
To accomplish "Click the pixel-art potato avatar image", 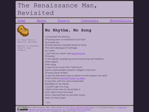I will pos(23,31).
